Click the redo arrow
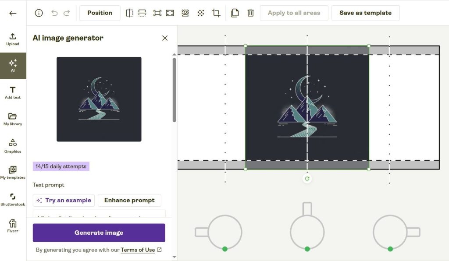This screenshot has width=449, height=261. (67, 13)
